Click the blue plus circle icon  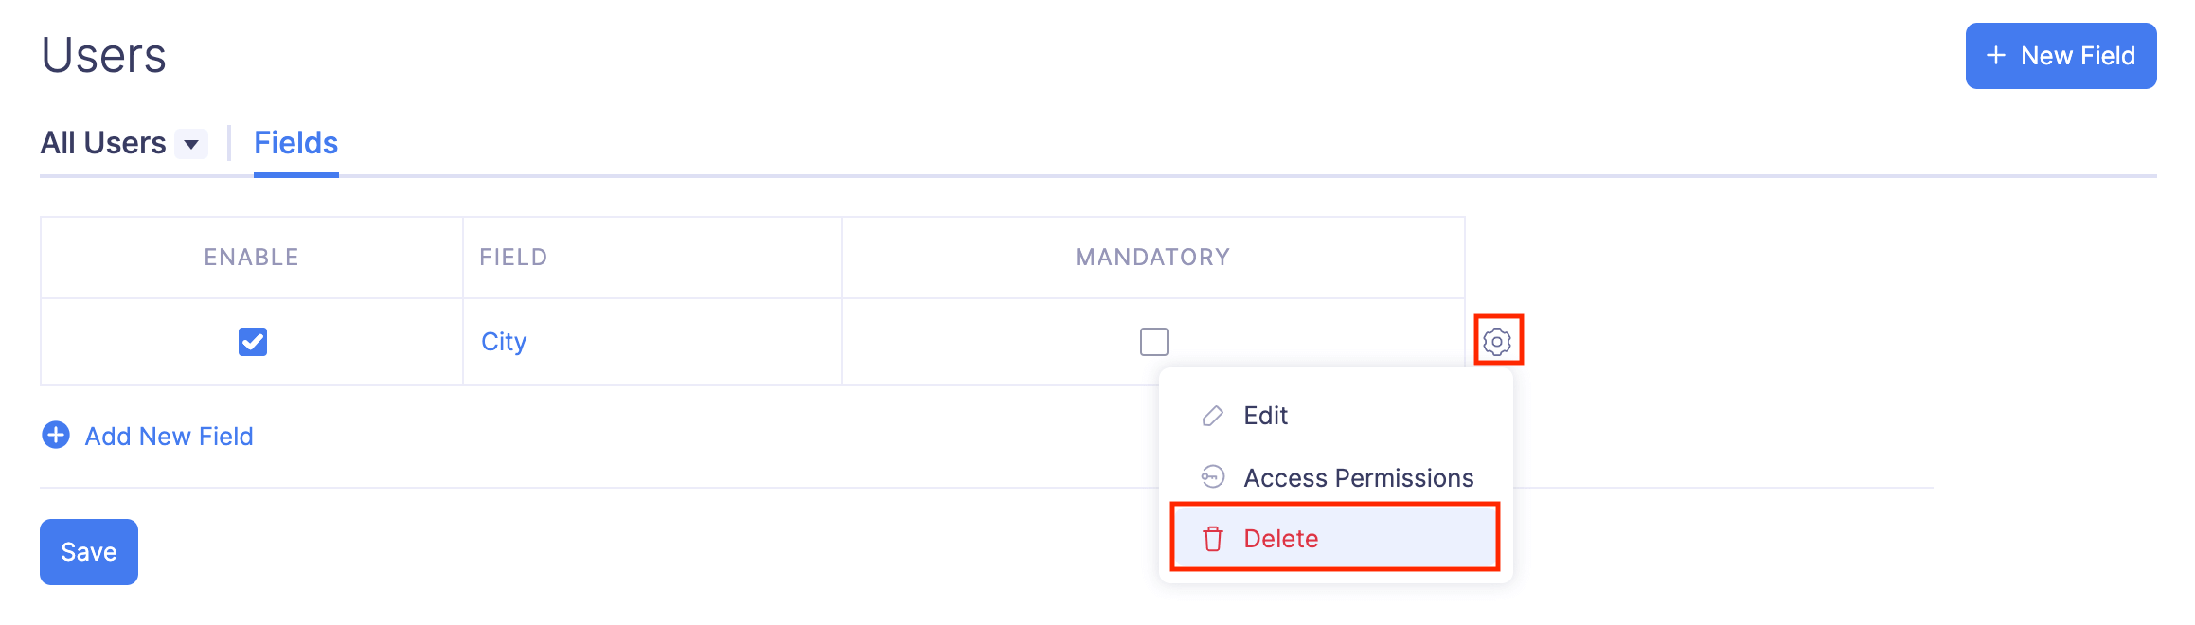click(x=56, y=435)
